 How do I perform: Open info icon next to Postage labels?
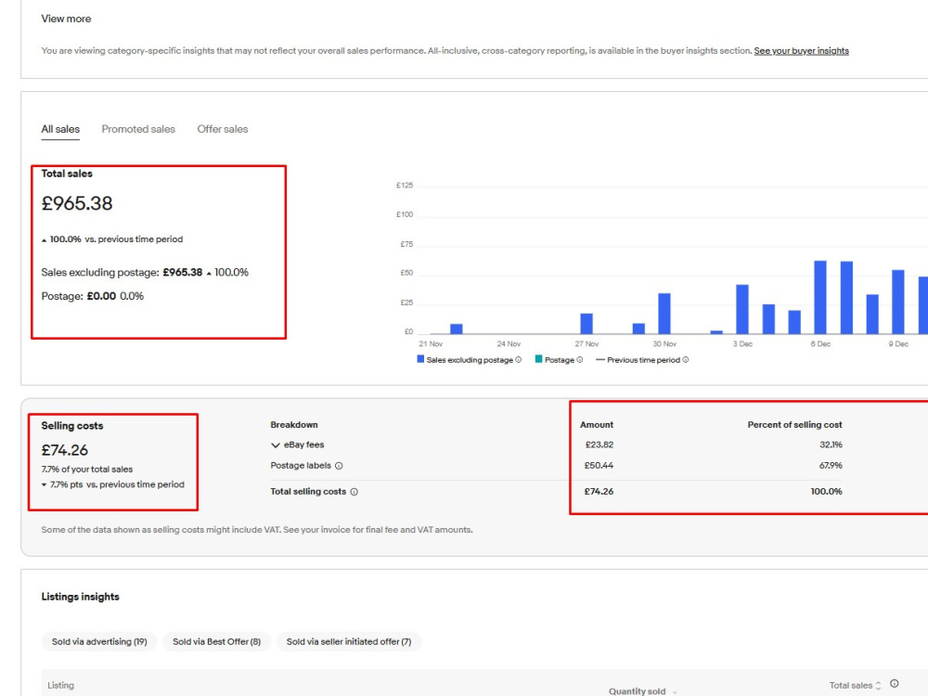[339, 466]
